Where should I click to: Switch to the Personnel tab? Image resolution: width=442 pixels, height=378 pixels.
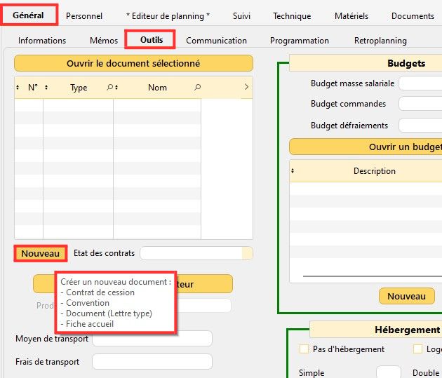point(84,15)
